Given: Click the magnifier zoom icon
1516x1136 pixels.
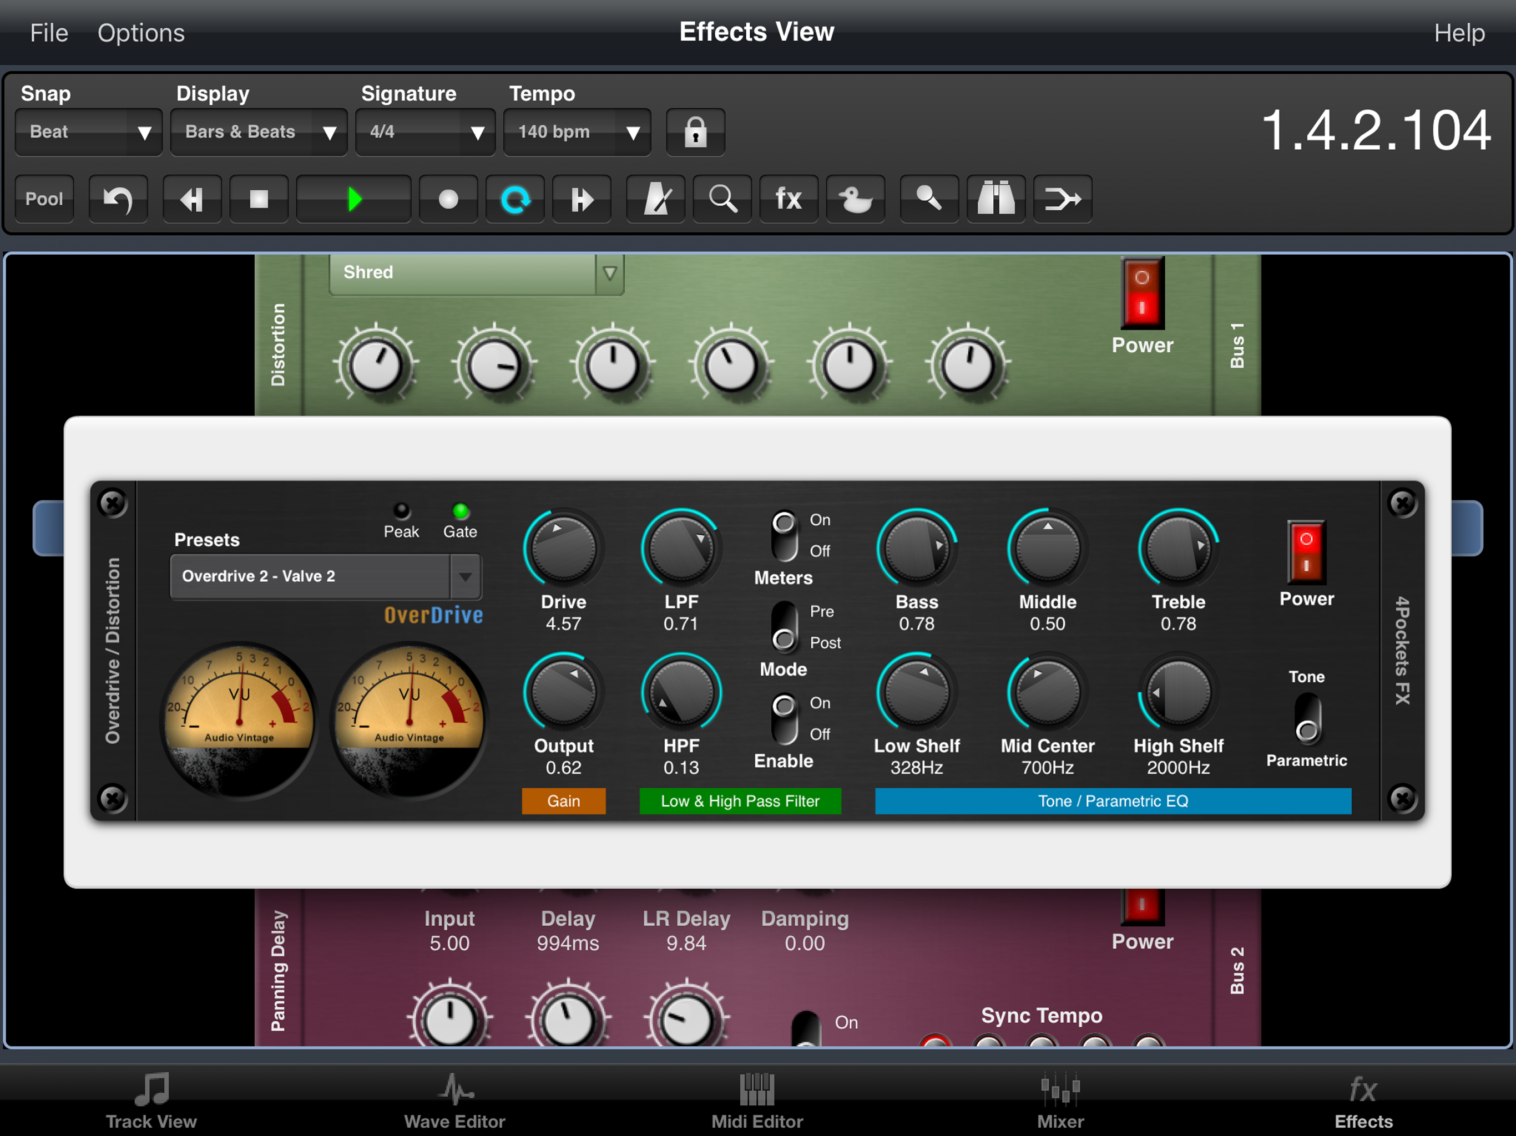Looking at the screenshot, I should [x=722, y=199].
